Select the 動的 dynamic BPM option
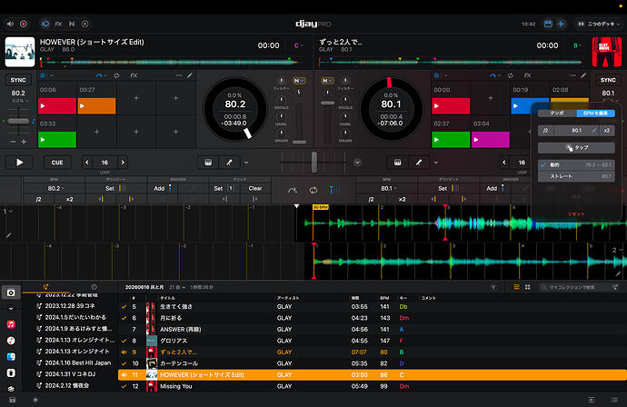 (x=576, y=164)
